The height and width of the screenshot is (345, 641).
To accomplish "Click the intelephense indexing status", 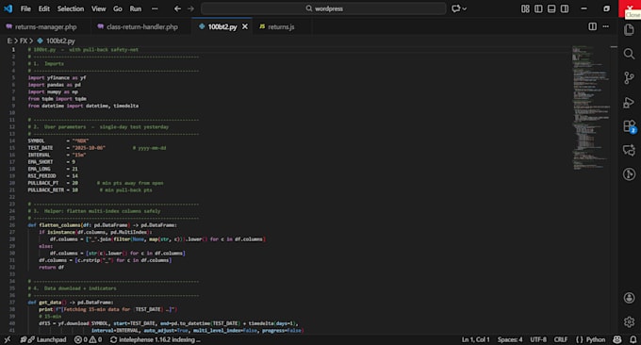I will point(156,339).
